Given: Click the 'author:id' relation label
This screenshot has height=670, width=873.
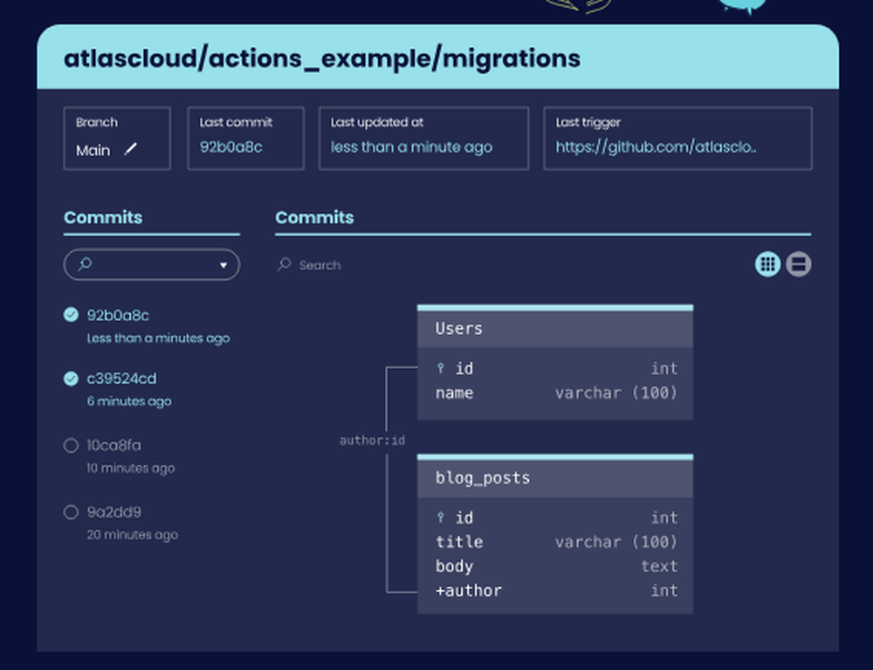Looking at the screenshot, I should (x=373, y=441).
